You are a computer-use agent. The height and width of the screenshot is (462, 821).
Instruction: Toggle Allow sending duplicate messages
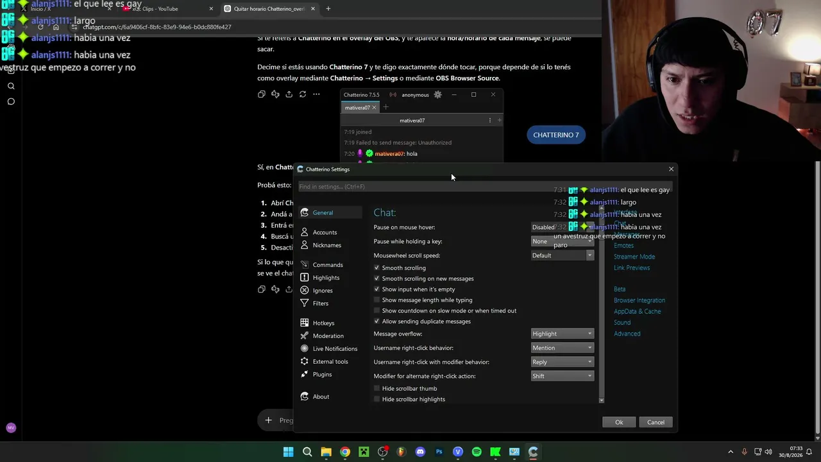pyautogui.click(x=377, y=321)
